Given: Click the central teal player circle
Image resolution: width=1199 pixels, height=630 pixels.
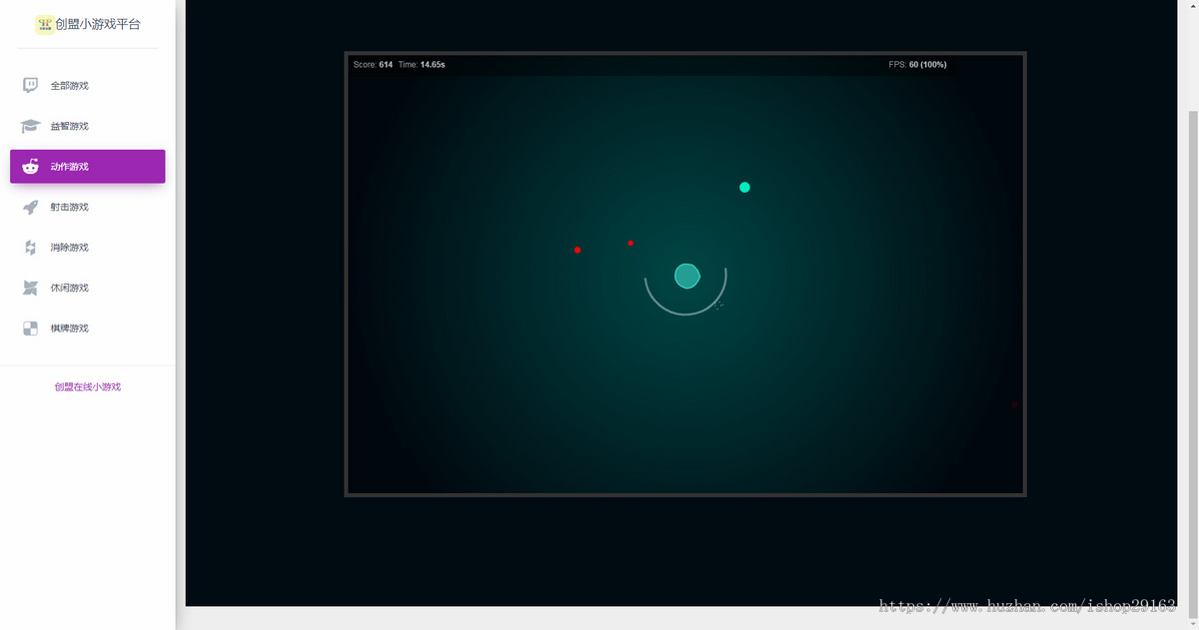Looking at the screenshot, I should click(x=686, y=276).
